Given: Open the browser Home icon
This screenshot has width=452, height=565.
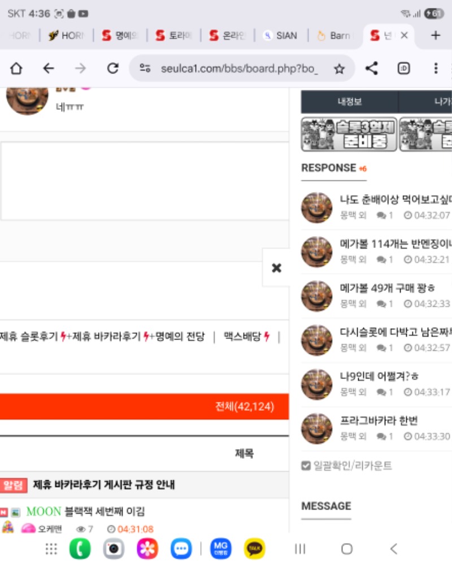Looking at the screenshot, I should (16, 68).
